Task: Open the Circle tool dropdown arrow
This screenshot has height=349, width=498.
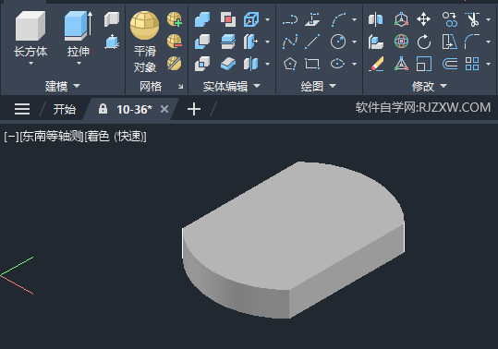Action: 355,42
